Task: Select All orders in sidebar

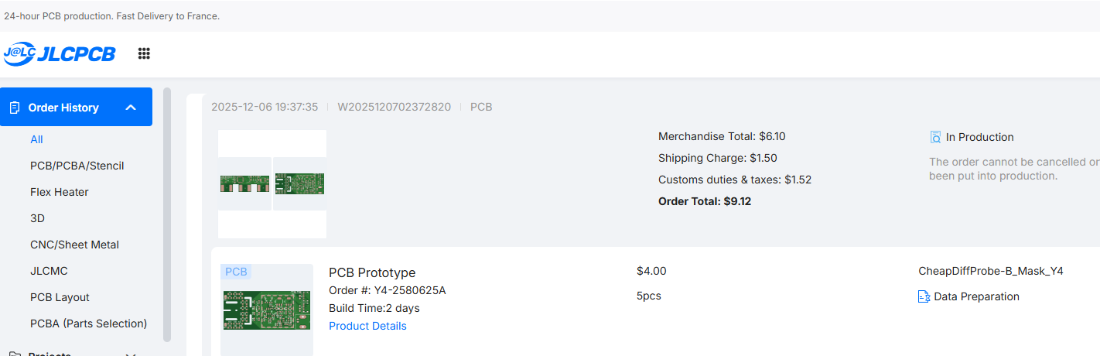Action: pyautogui.click(x=36, y=139)
